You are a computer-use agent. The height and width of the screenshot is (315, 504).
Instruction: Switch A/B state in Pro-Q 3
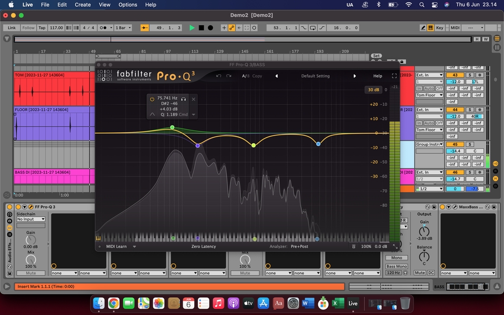[246, 76]
